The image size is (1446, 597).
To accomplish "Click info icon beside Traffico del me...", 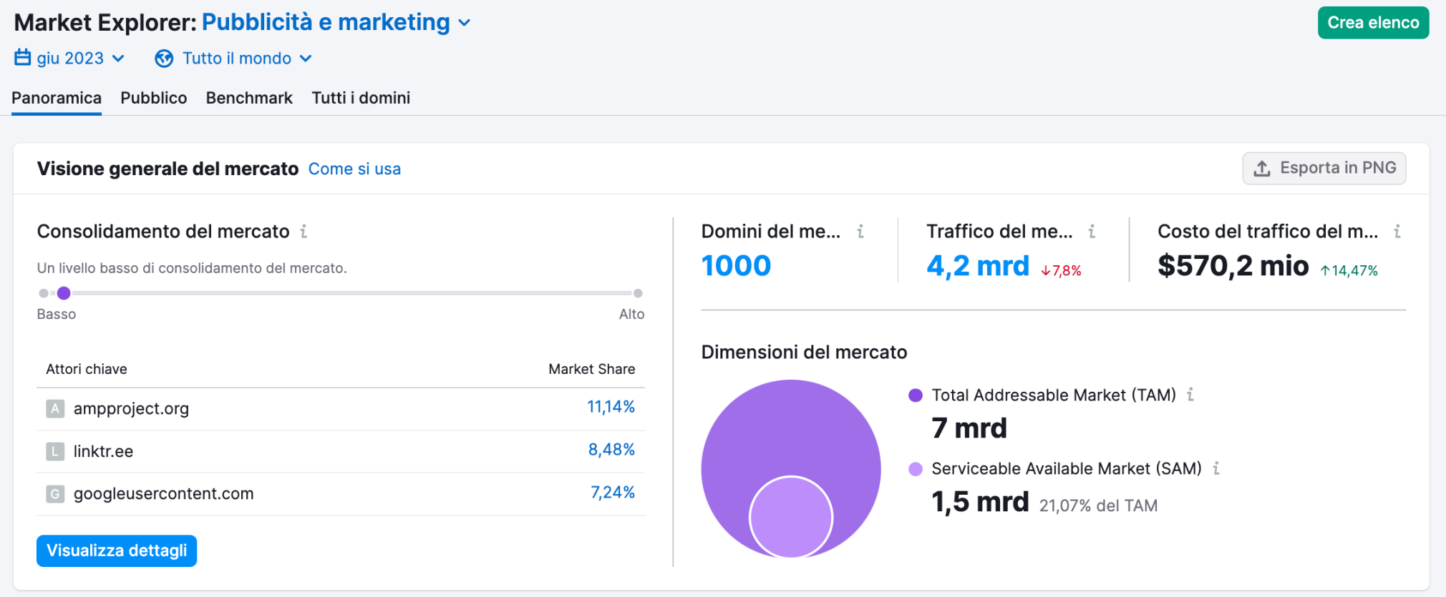I will point(1092,231).
